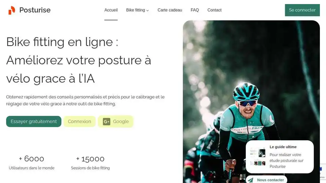Click the Posturise brand name text
Viewport: 326px width, 183px height.
(x=35, y=10)
